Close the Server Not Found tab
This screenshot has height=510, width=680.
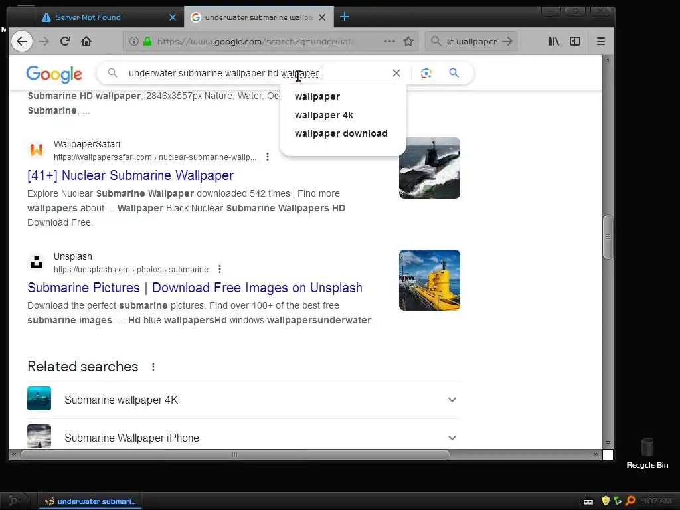tap(173, 17)
